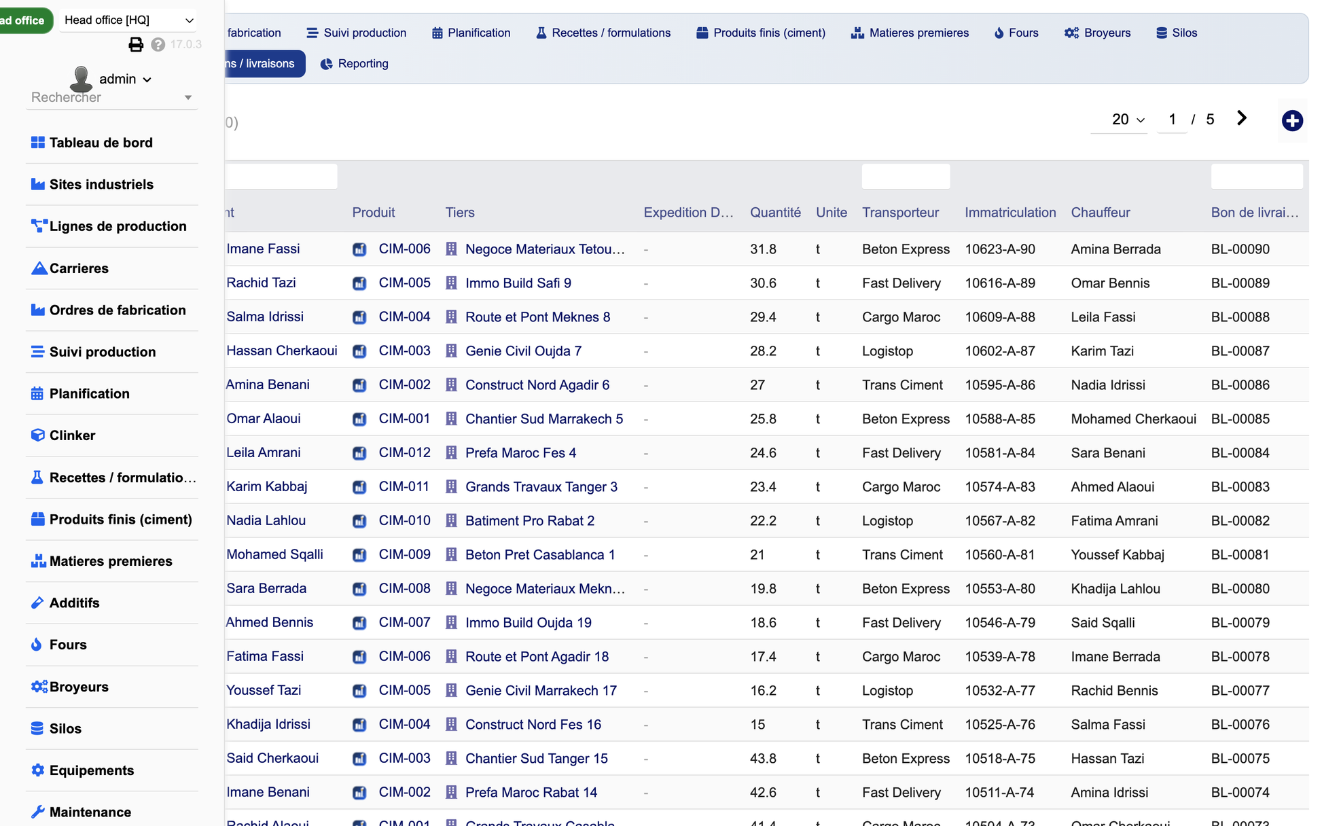Image resolution: width=1322 pixels, height=826 pixels.
Task: Click Cargo Maroc in the BL-00088 row
Action: (x=901, y=317)
